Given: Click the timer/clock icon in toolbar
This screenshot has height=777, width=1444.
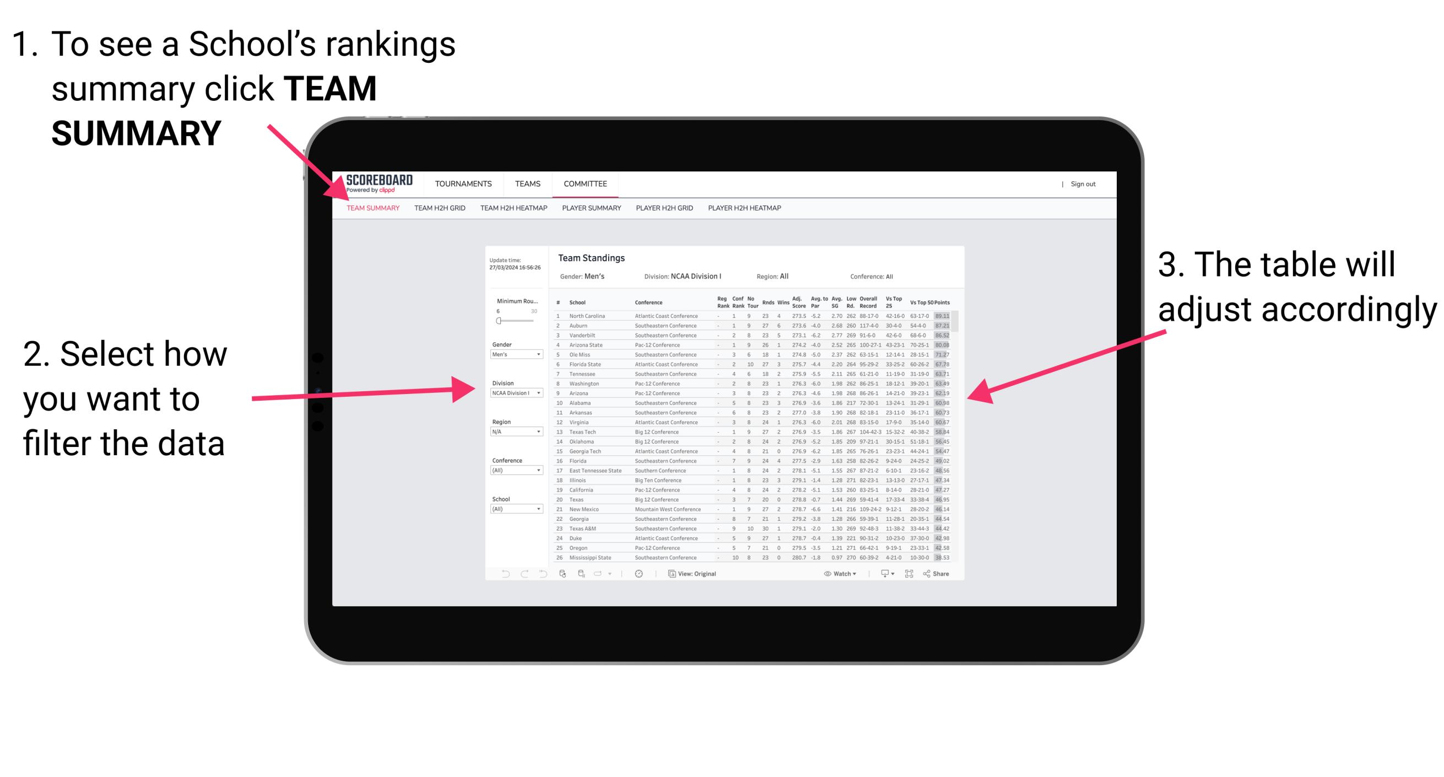Looking at the screenshot, I should click(x=639, y=574).
